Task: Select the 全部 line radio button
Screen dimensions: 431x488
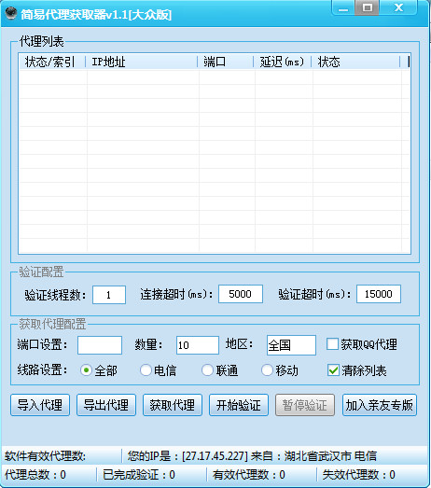Action: coord(86,370)
